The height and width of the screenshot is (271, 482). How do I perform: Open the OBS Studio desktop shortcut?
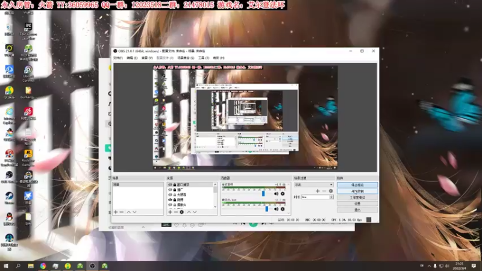click(x=9, y=177)
